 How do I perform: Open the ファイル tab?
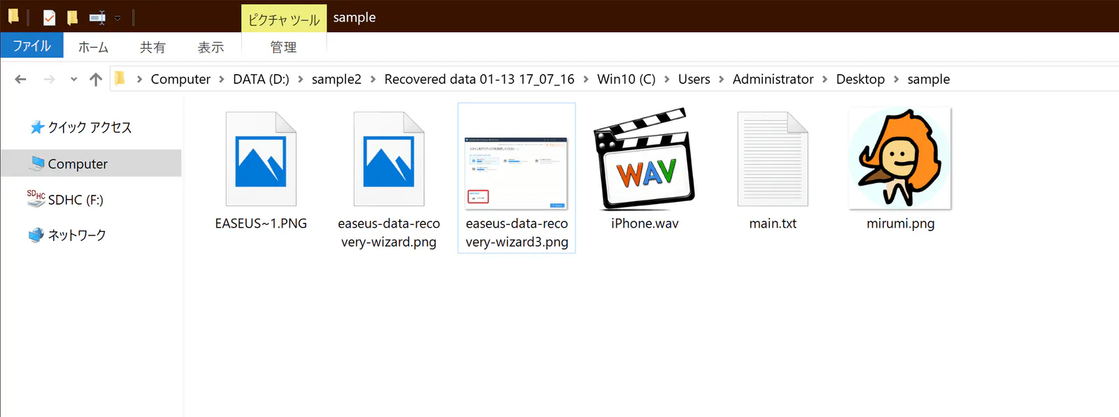(x=31, y=46)
